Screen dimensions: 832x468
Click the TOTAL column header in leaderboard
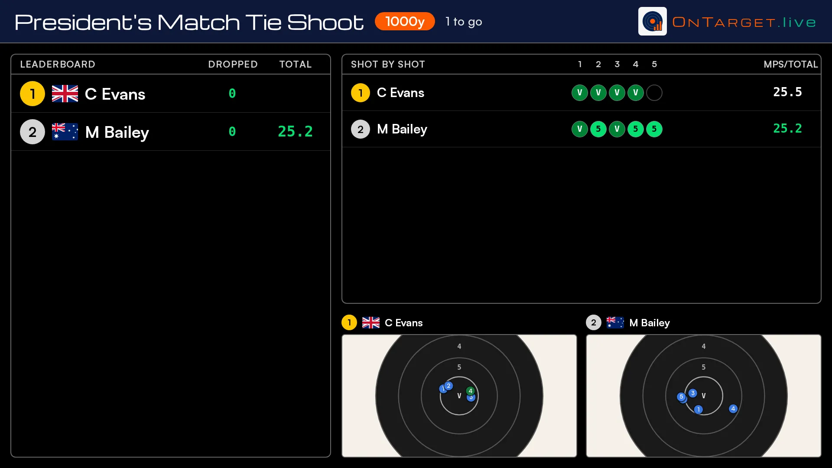point(296,64)
